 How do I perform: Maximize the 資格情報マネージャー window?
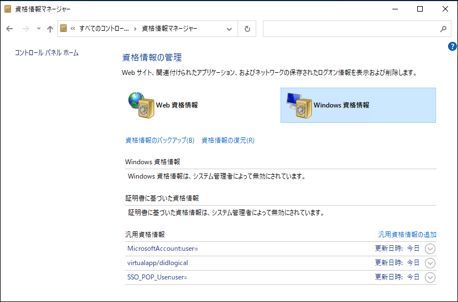point(420,9)
